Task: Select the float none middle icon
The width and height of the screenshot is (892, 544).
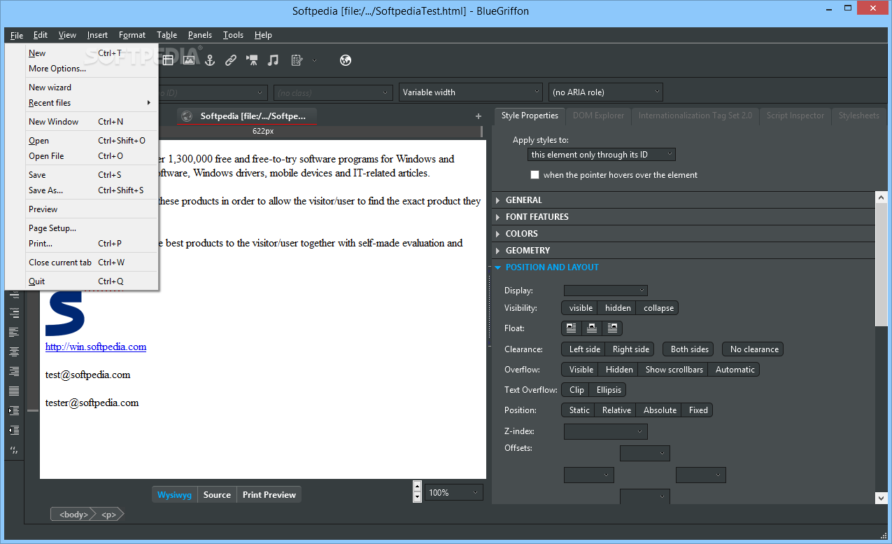Action: [592, 328]
